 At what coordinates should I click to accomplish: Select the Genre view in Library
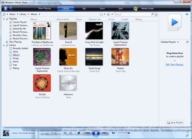click(16, 62)
